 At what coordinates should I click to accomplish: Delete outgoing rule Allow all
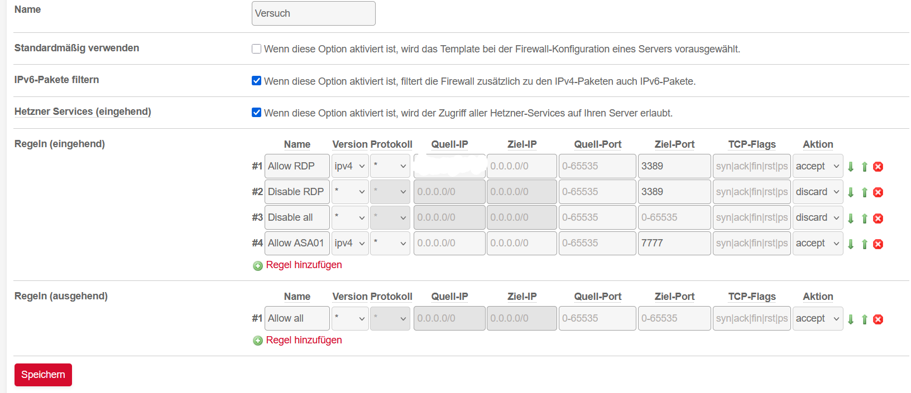878,319
